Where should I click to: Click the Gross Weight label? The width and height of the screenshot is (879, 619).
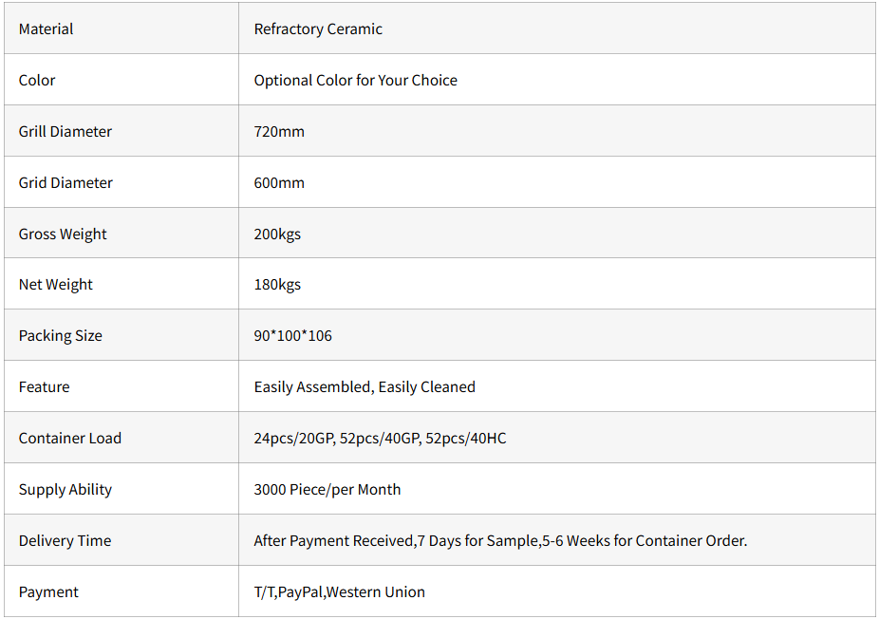pyautogui.click(x=63, y=234)
